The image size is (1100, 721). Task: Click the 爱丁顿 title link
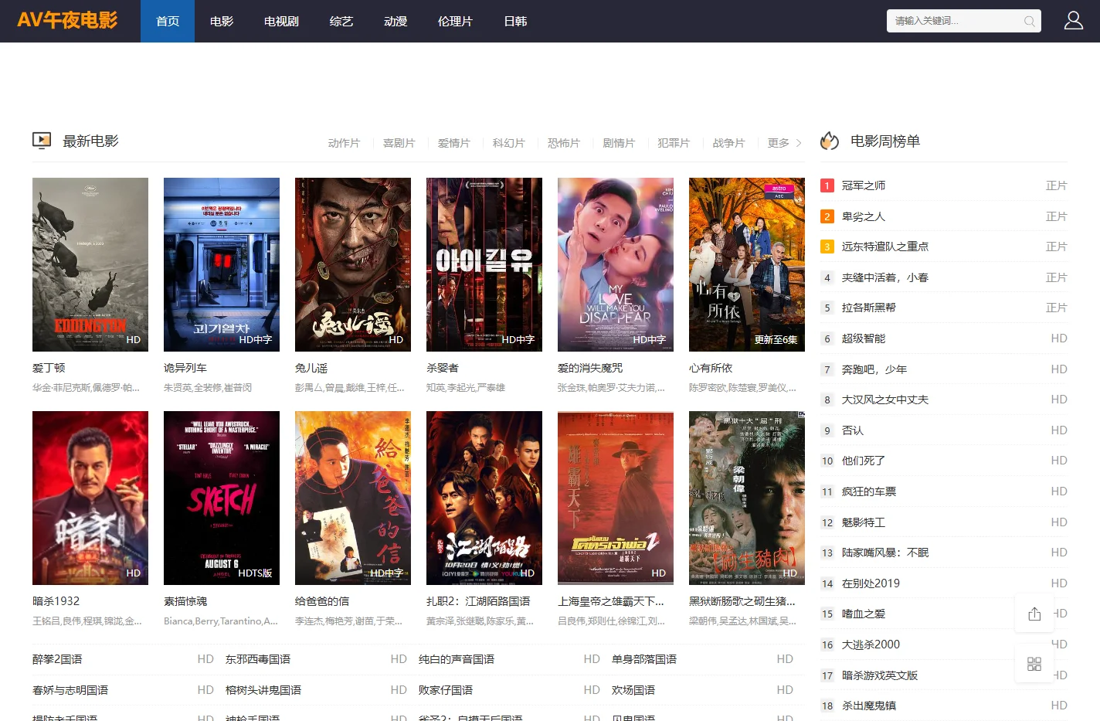[49, 368]
